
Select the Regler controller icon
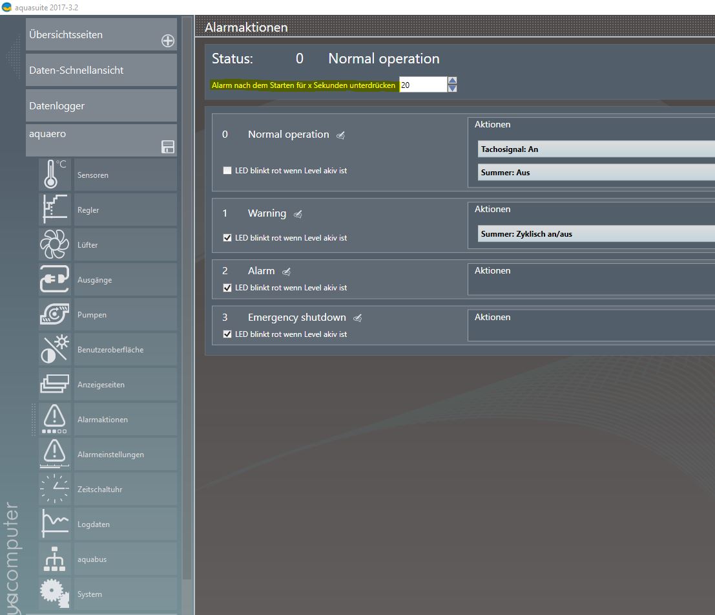tap(55, 210)
